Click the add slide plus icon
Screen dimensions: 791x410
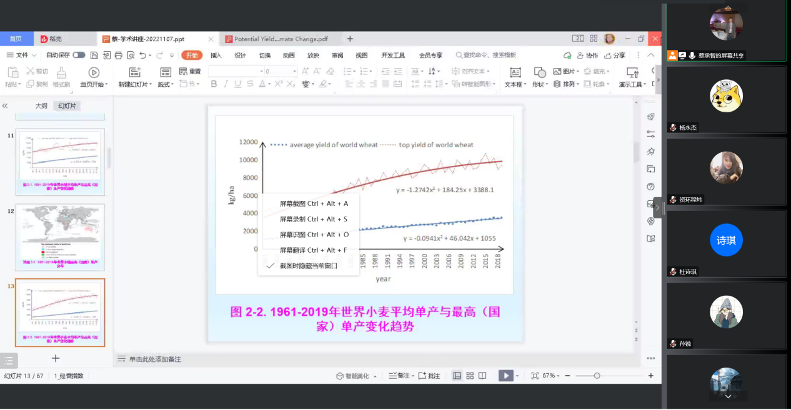[x=56, y=358]
